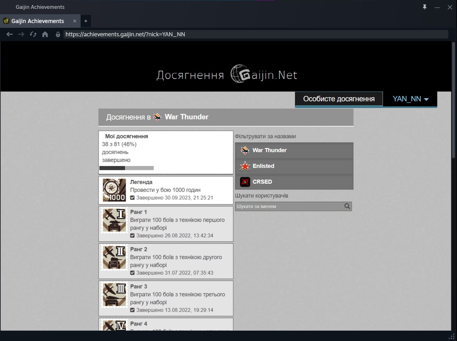Click the text 38 з 81 (46%)
This screenshot has height=341, width=457.
pos(119,144)
